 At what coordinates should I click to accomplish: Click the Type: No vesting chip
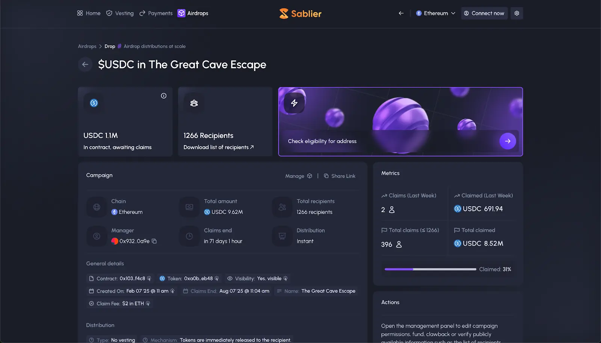point(112,340)
